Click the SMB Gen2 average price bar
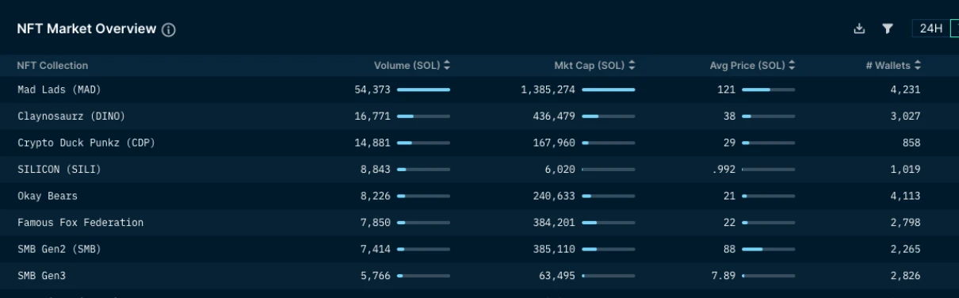The height and width of the screenshot is (298, 959). click(x=769, y=249)
